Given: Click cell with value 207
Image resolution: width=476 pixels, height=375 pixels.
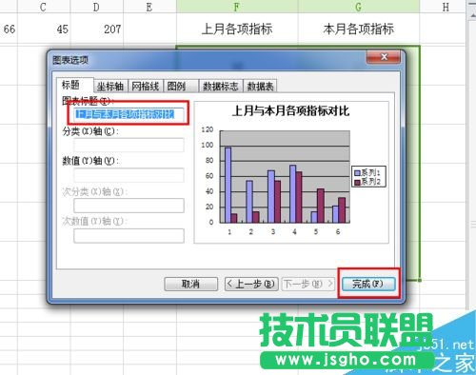Looking at the screenshot, I should (96, 29).
